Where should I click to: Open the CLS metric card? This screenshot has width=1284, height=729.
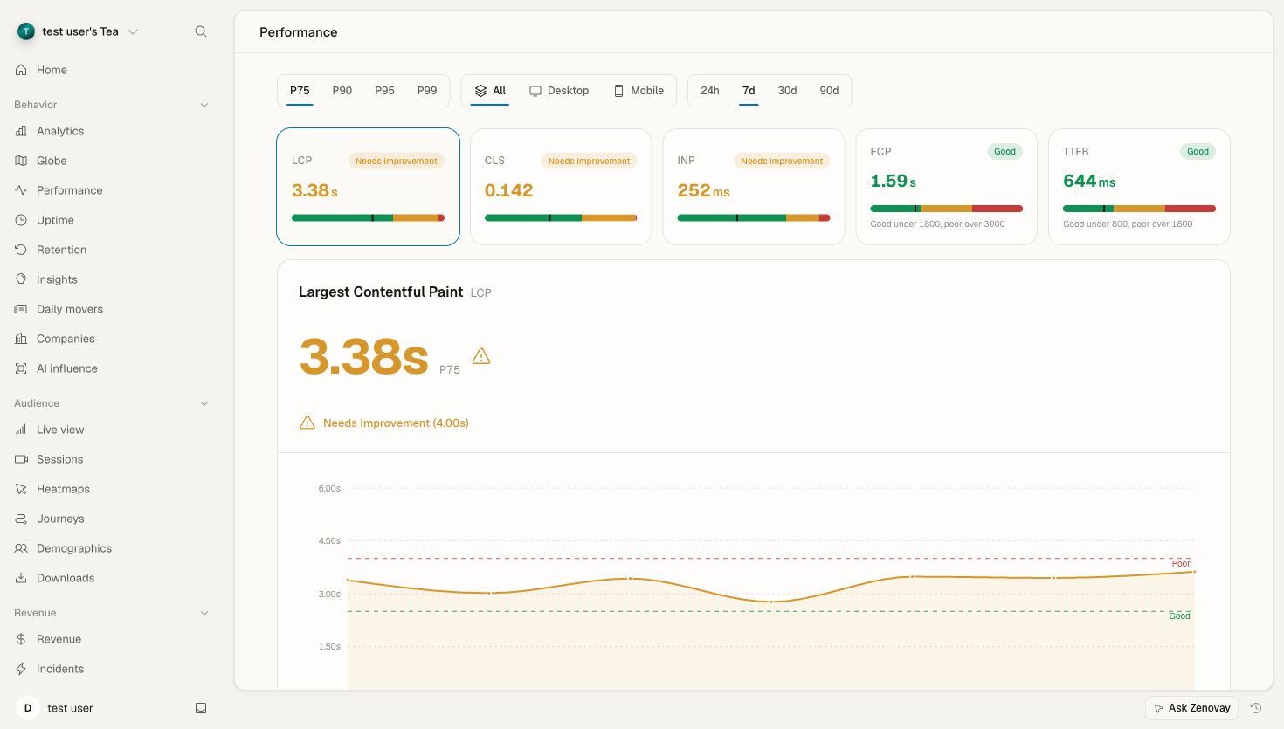pyautogui.click(x=561, y=187)
